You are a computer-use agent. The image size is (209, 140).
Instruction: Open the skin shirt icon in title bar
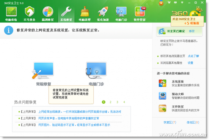[x=169, y=2]
